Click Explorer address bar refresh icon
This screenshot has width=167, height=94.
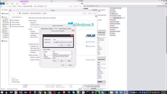coord(71,6)
